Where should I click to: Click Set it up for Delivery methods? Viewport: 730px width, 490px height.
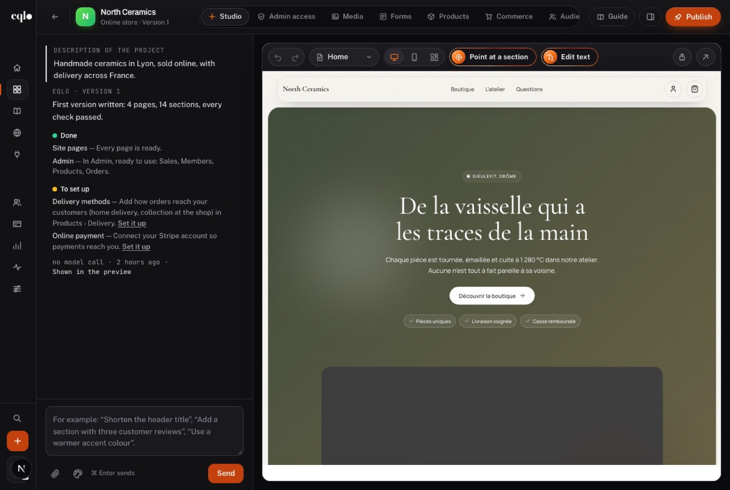[132, 223]
